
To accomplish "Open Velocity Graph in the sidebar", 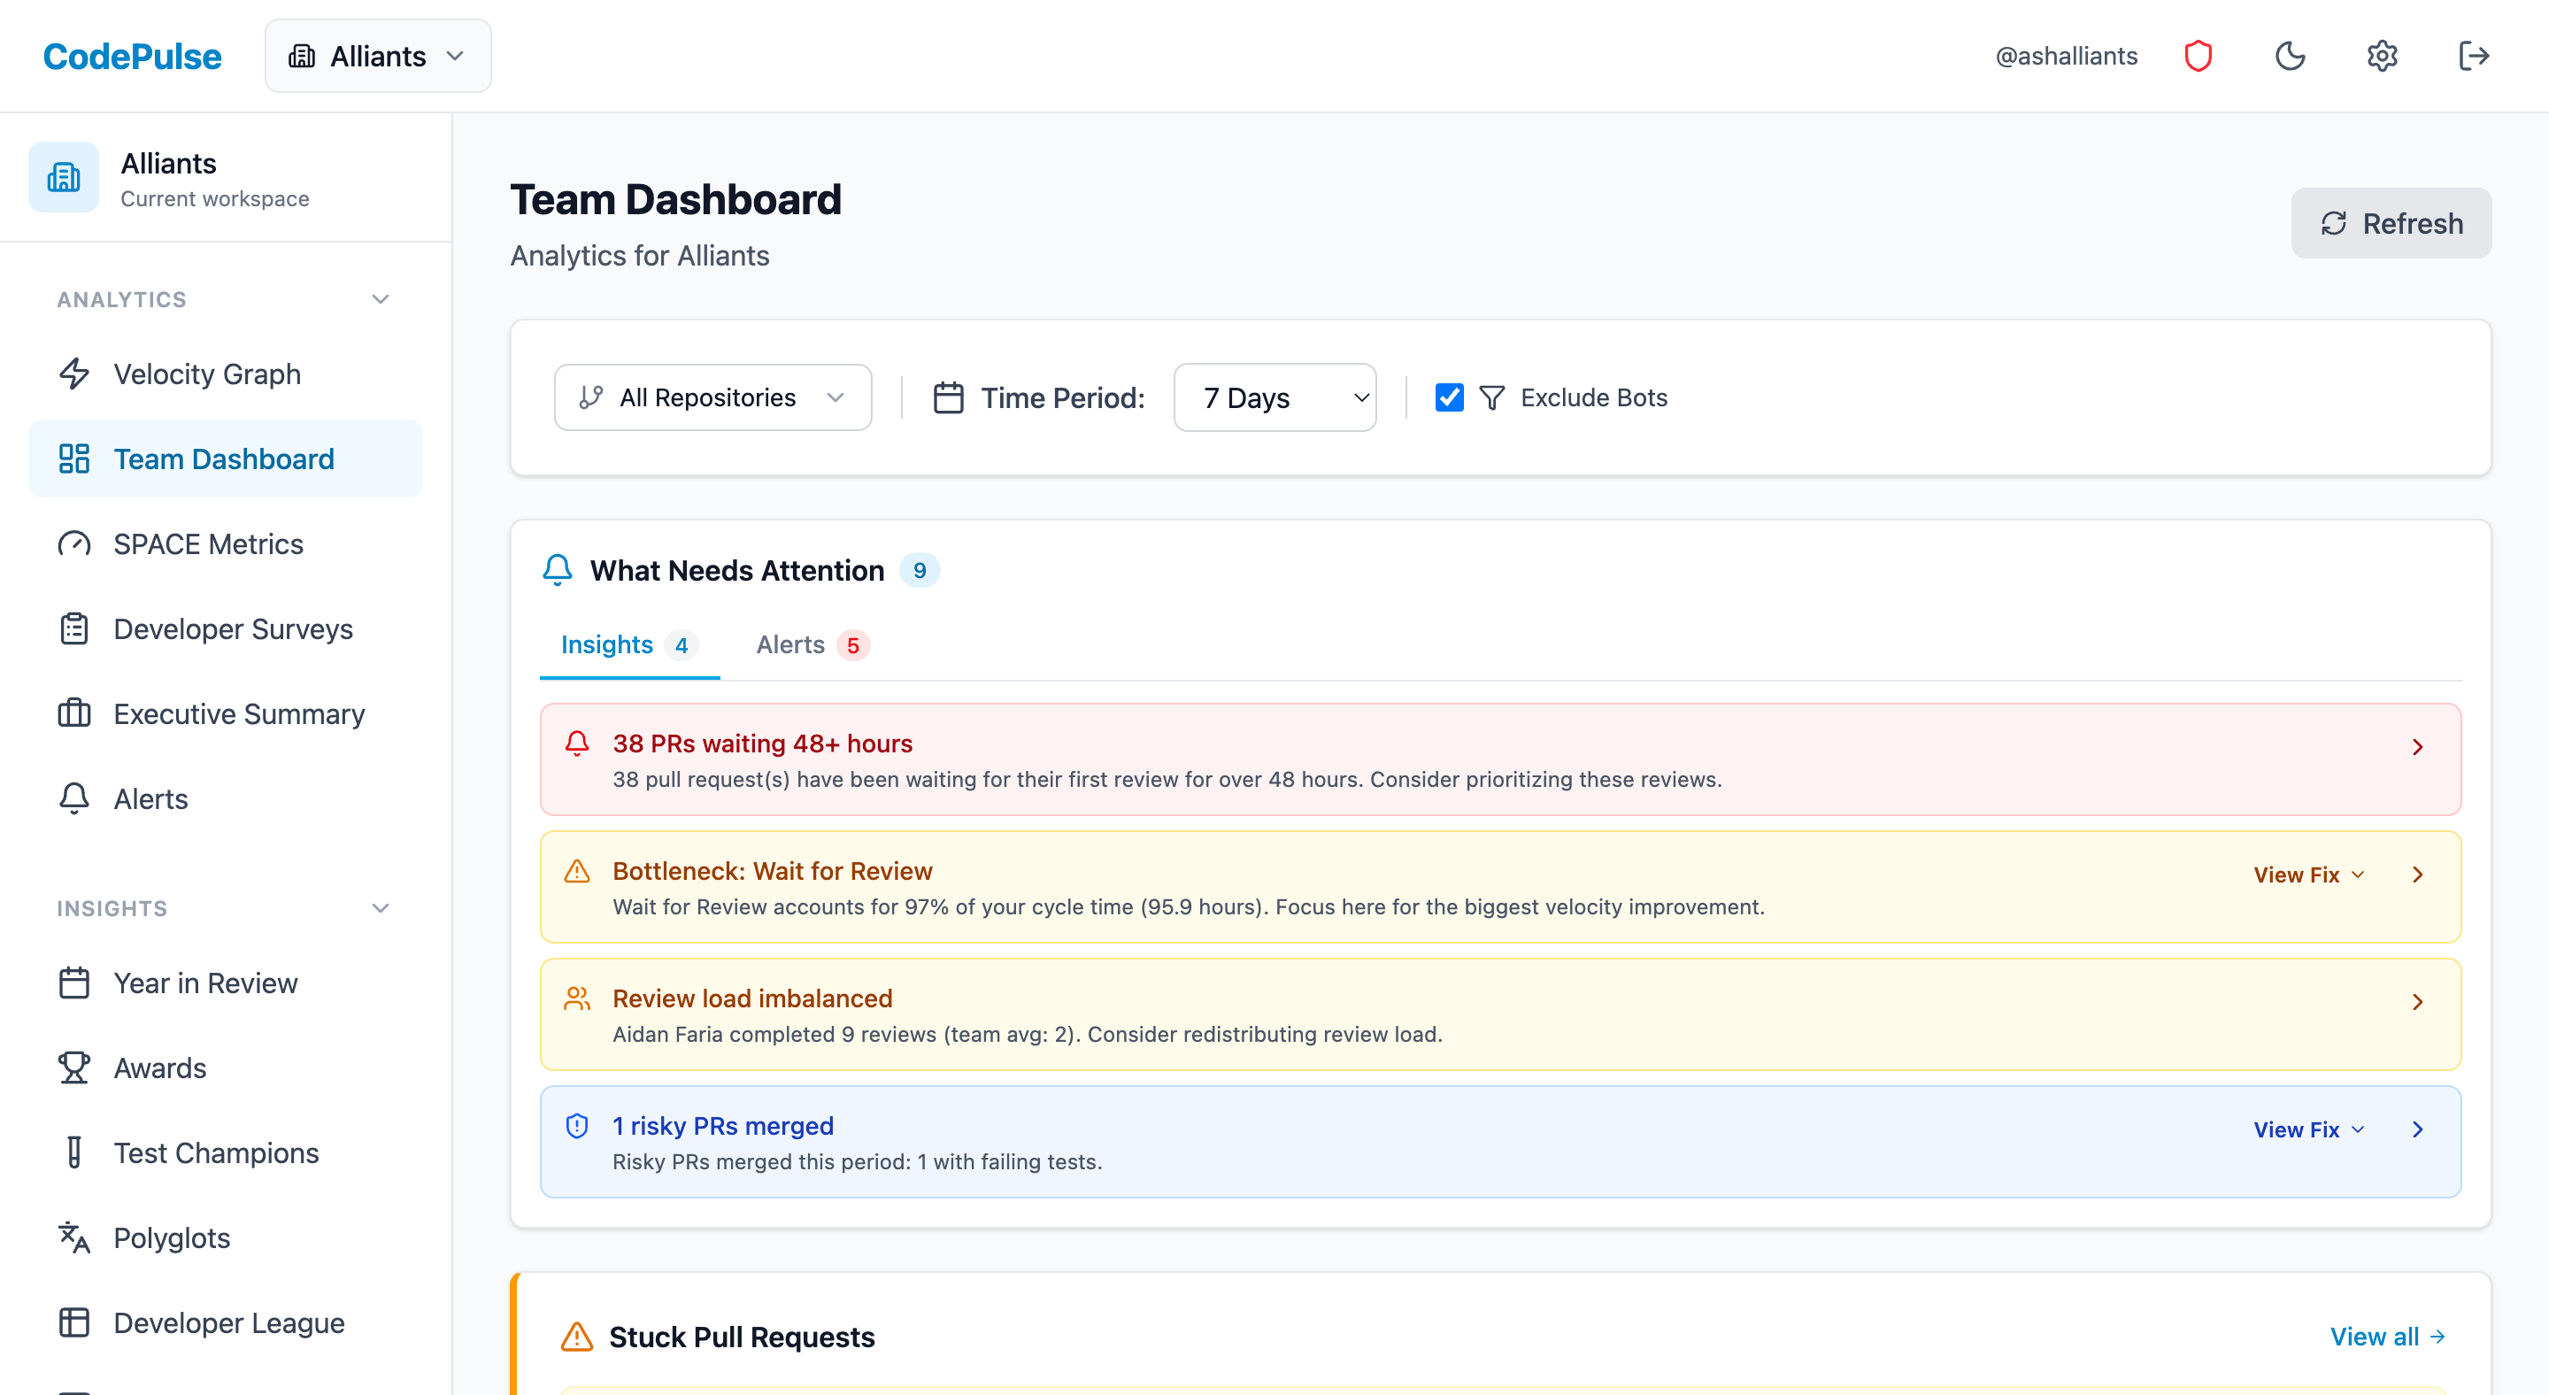I will [226, 373].
